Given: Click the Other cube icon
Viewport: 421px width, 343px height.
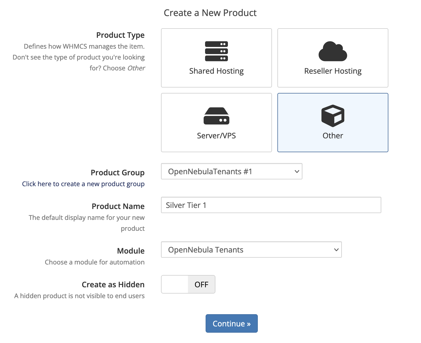Looking at the screenshot, I should (333, 116).
